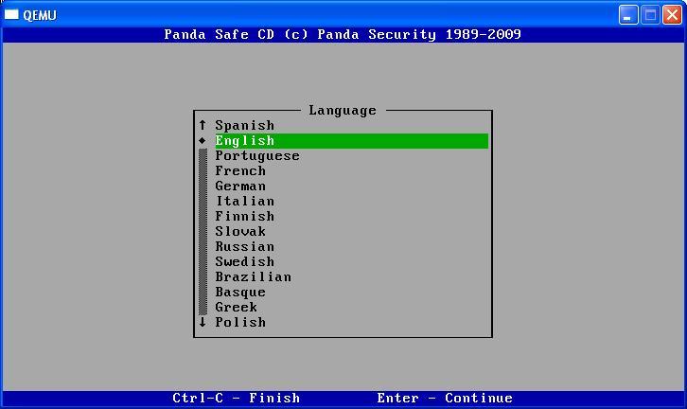Pick Slovak from the language list

[x=240, y=232]
